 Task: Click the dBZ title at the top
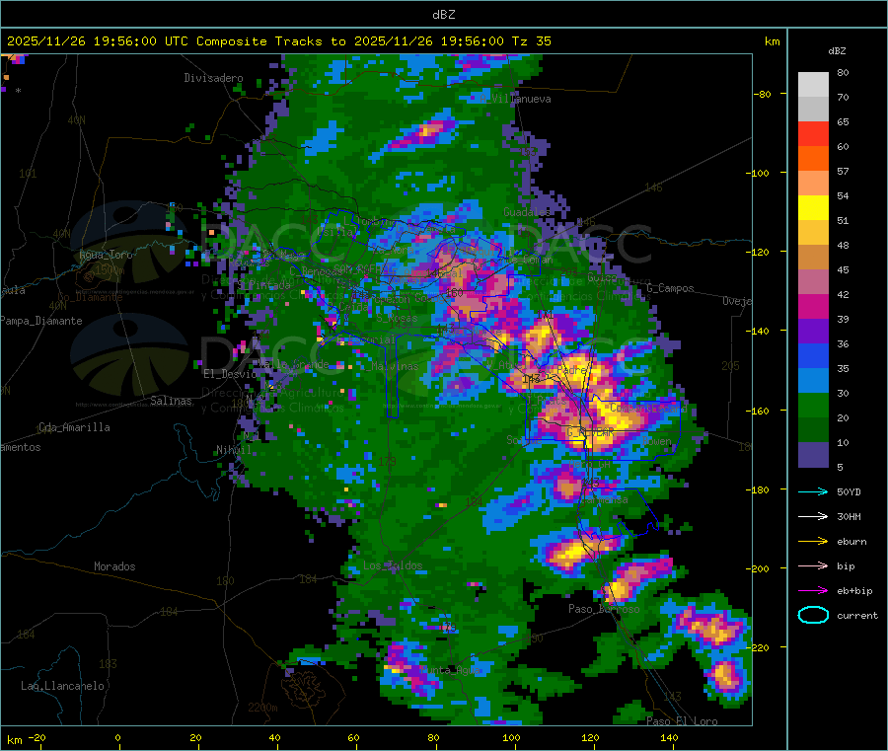pos(443,15)
